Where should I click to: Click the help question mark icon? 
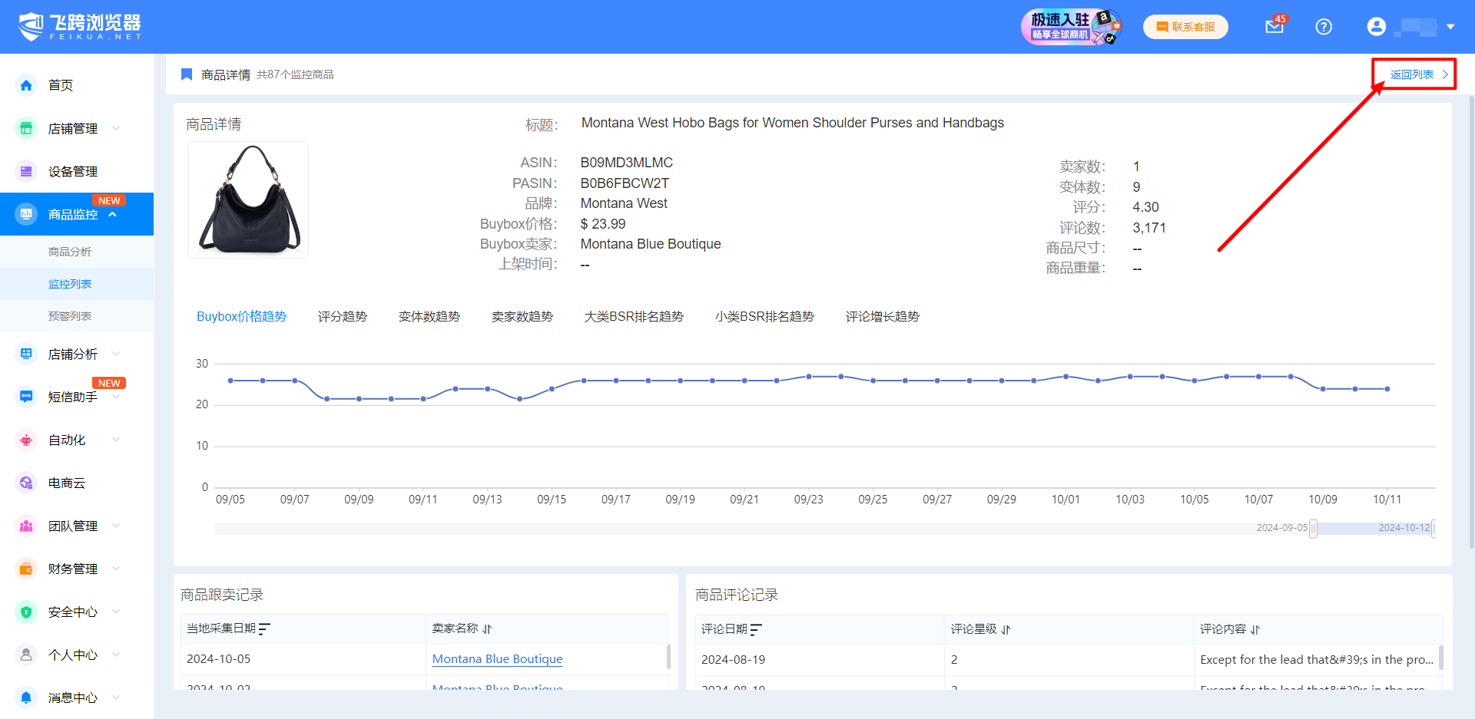1323,27
